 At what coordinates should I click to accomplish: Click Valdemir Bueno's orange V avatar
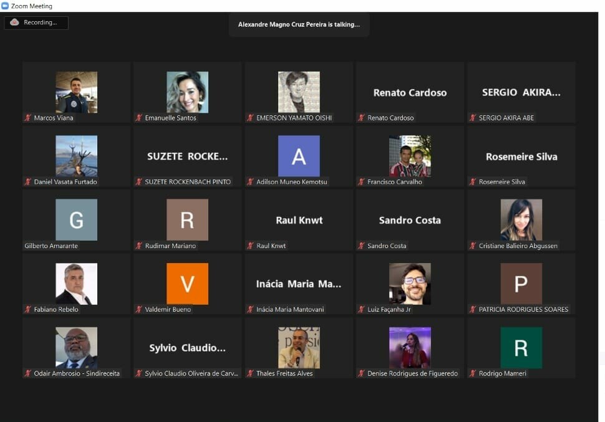tap(187, 284)
